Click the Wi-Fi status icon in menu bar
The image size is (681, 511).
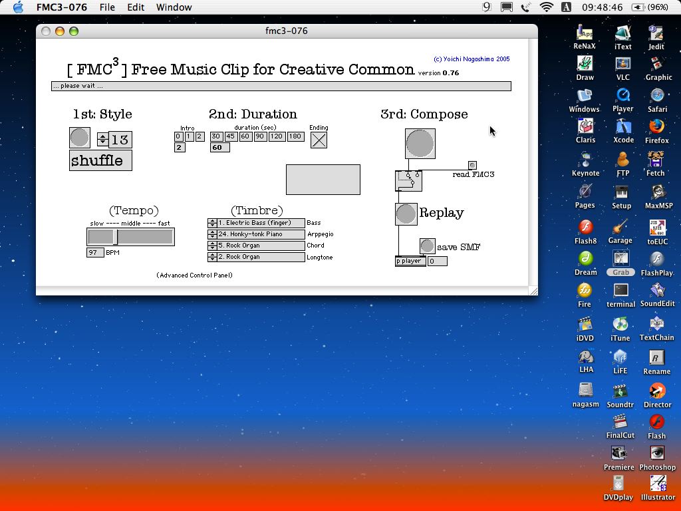(547, 7)
